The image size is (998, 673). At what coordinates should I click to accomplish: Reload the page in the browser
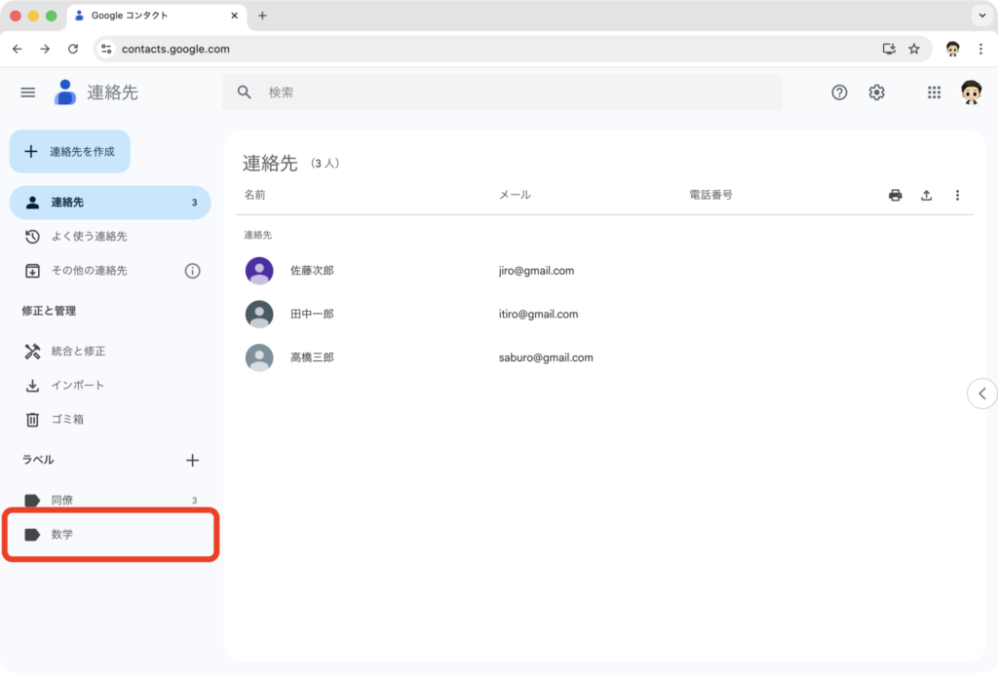(72, 49)
